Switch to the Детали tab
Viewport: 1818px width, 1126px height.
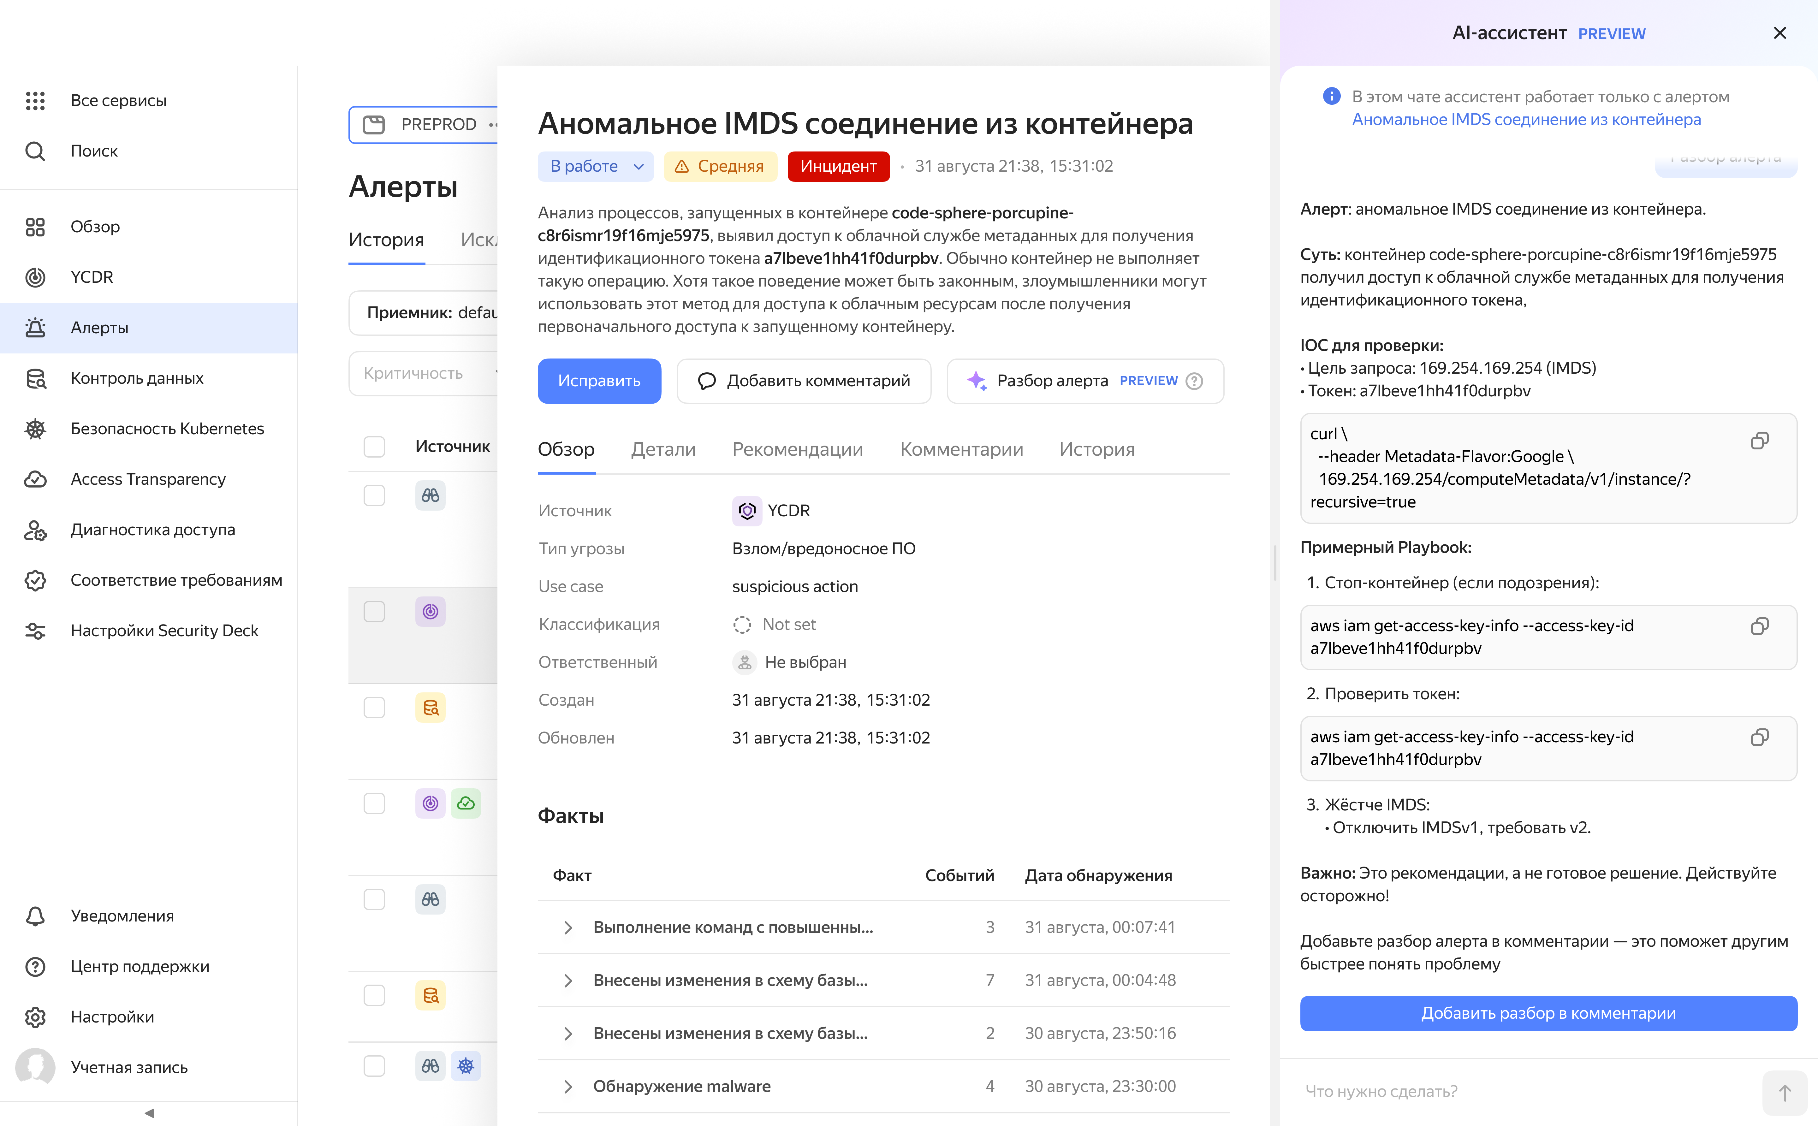point(663,449)
